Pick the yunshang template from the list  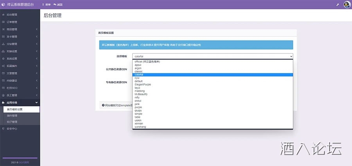(x=140, y=127)
